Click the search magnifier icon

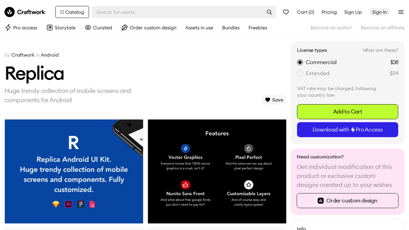[x=269, y=12]
